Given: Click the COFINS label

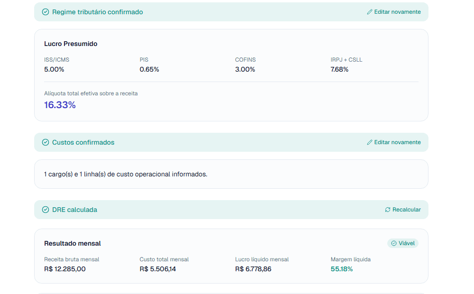Looking at the screenshot, I should click(x=246, y=60).
